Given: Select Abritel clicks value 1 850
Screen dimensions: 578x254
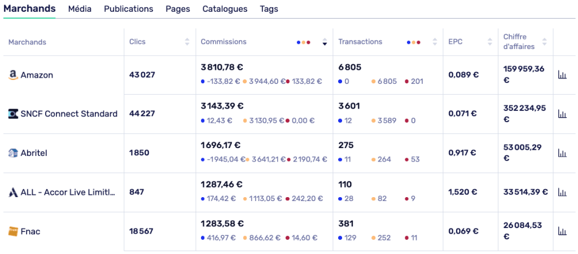Looking at the screenshot, I should click(139, 153).
